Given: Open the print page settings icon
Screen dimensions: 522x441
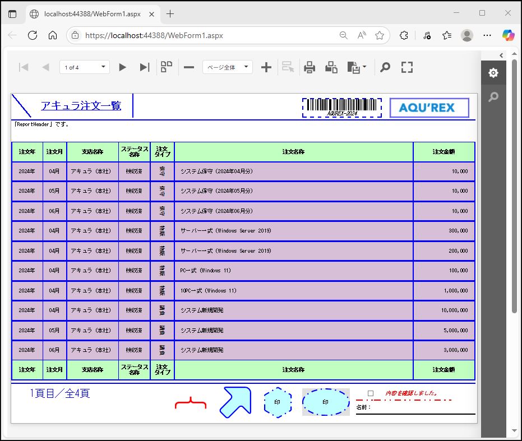Looking at the screenshot, I should tap(331, 67).
